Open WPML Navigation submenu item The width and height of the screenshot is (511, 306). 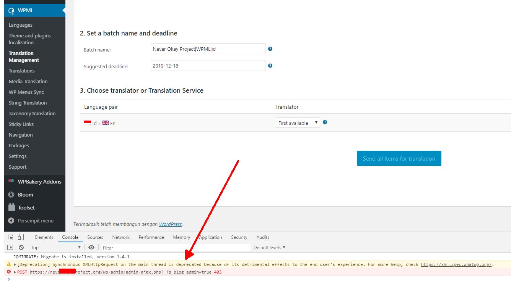21,135
